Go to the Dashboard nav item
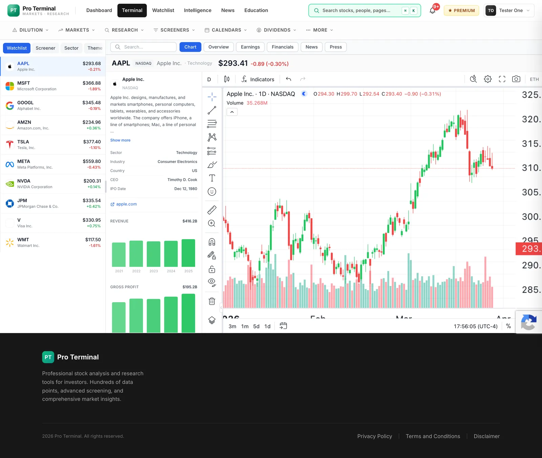This screenshot has height=458, width=542. tap(99, 11)
